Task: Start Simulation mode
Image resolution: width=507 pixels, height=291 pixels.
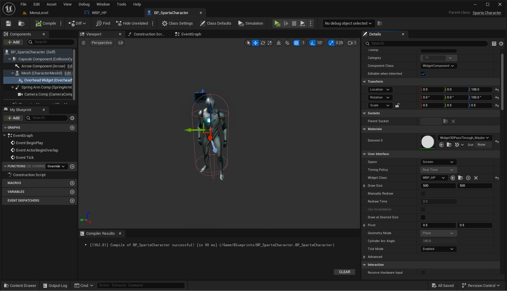Action: (251, 23)
